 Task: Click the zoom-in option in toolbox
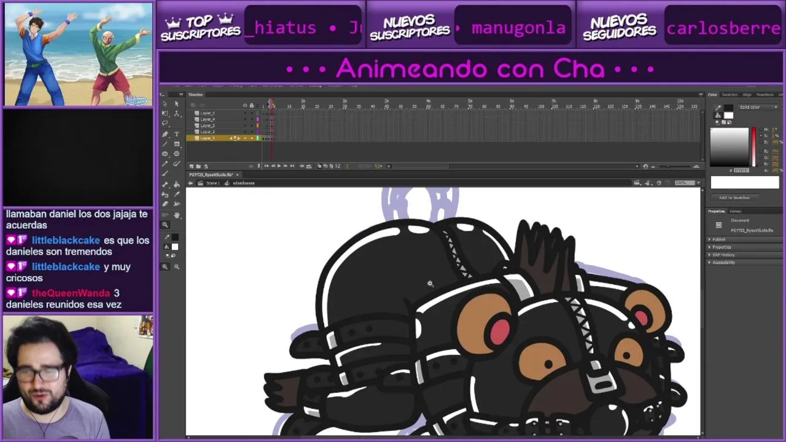(165, 266)
